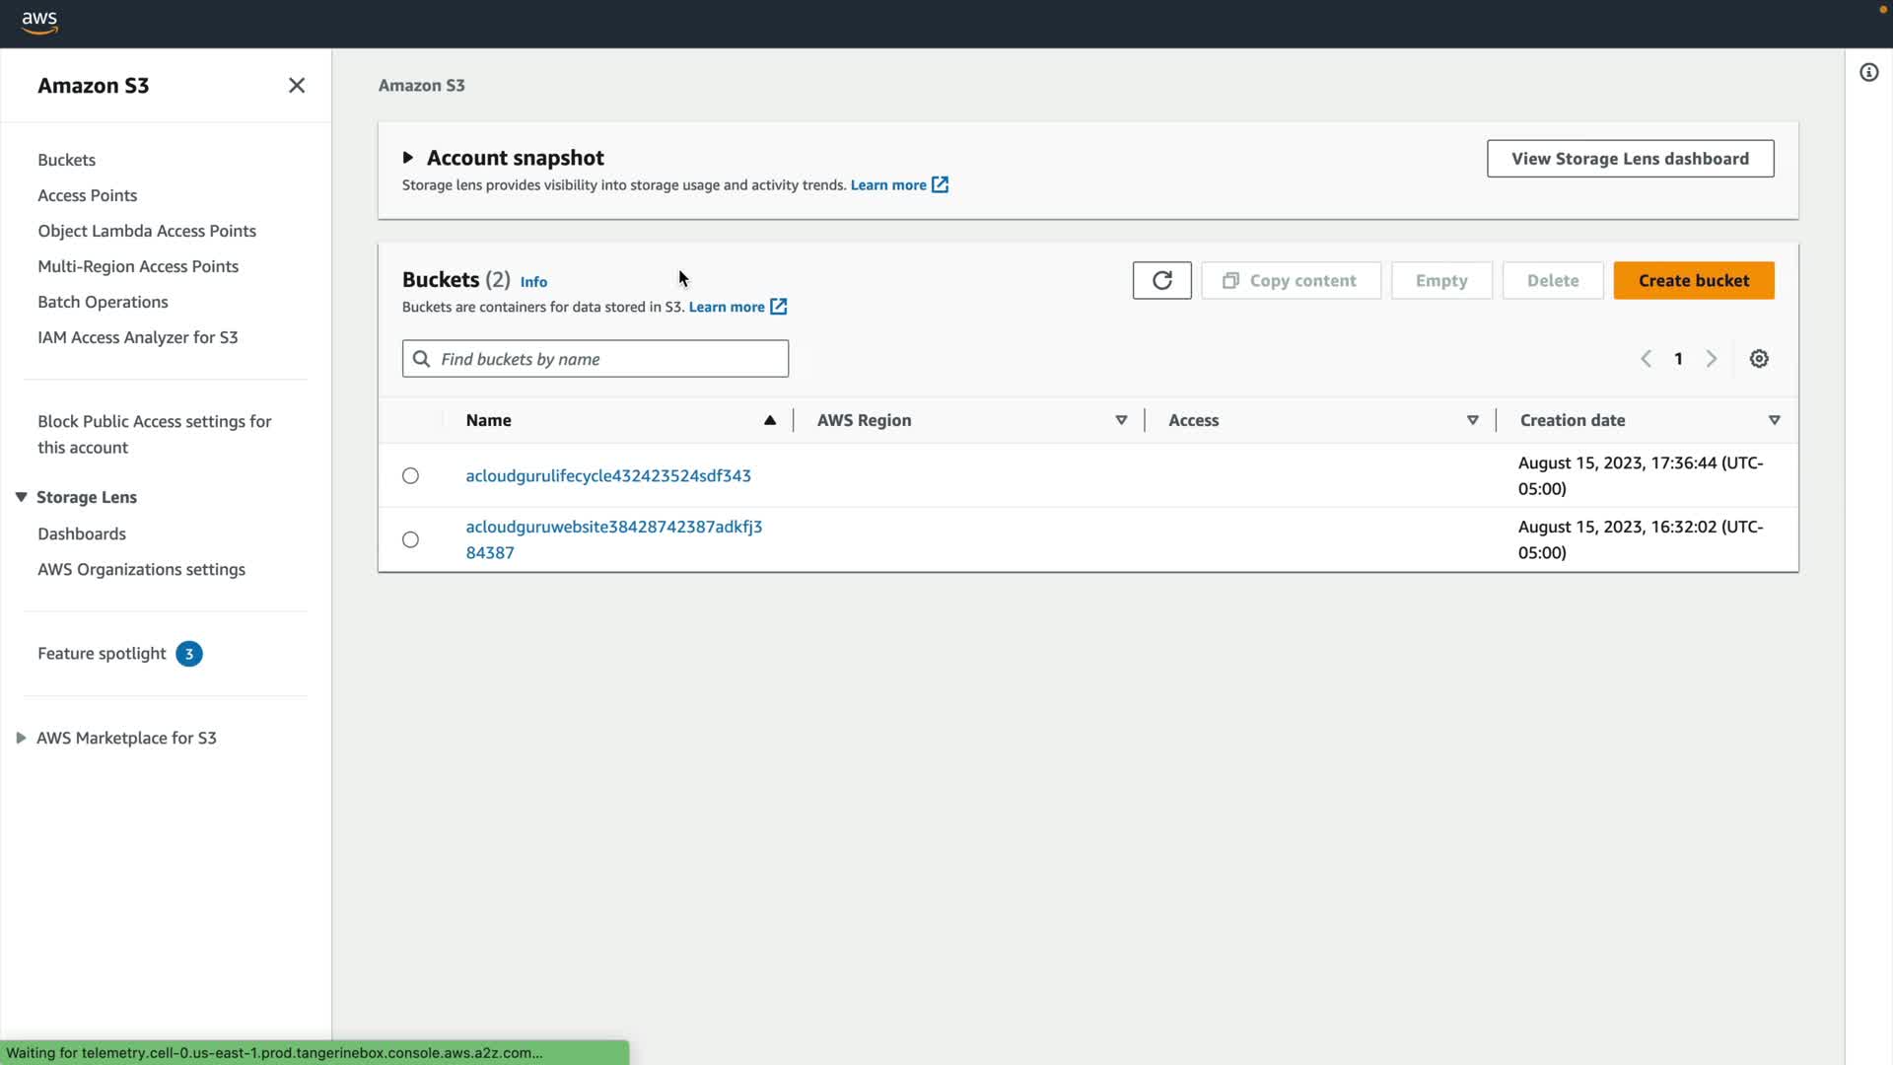This screenshot has width=1893, height=1065.
Task: Go to next page of buckets
Action: coord(1712,359)
